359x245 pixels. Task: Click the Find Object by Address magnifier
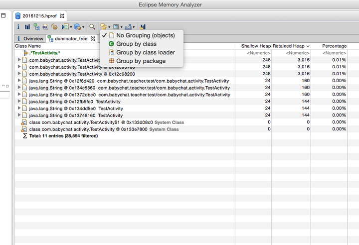pos(92,27)
